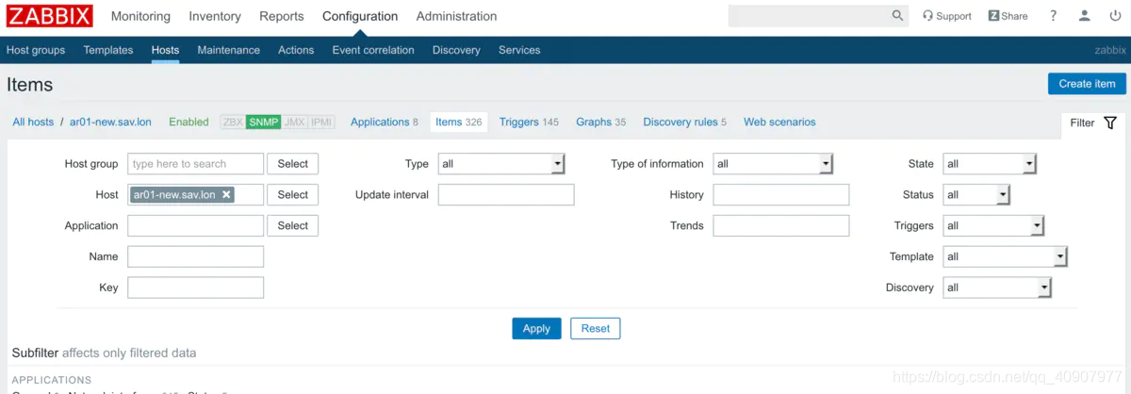Click the Create item button
Viewport: 1131px width, 394px height.
[1087, 84]
